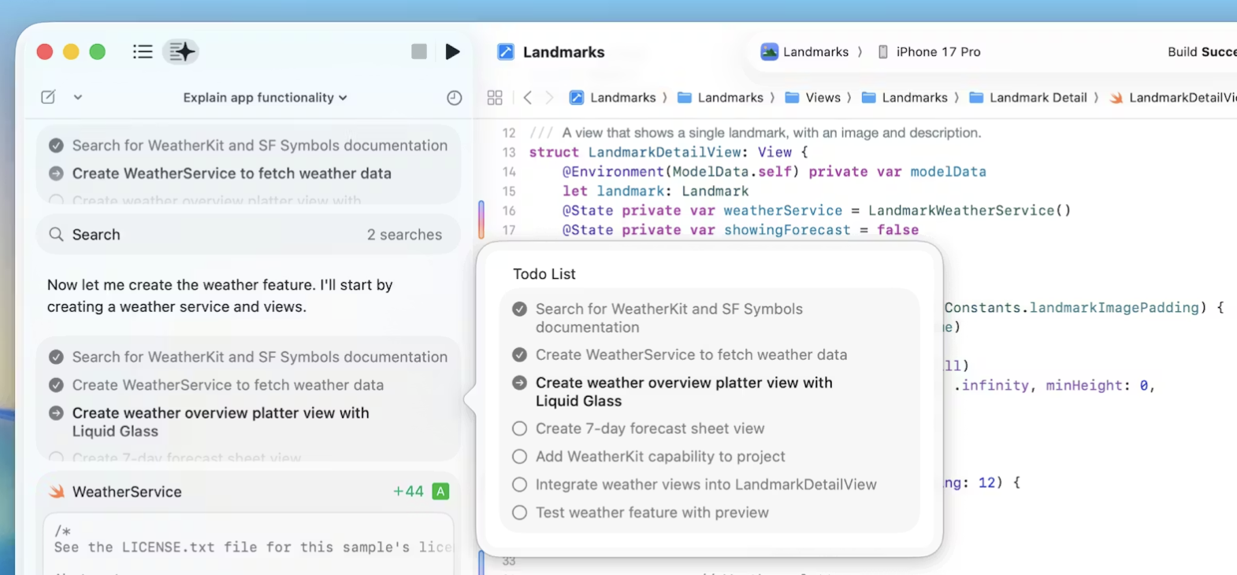
Task: Open conversation history clock icon
Action: 455,98
